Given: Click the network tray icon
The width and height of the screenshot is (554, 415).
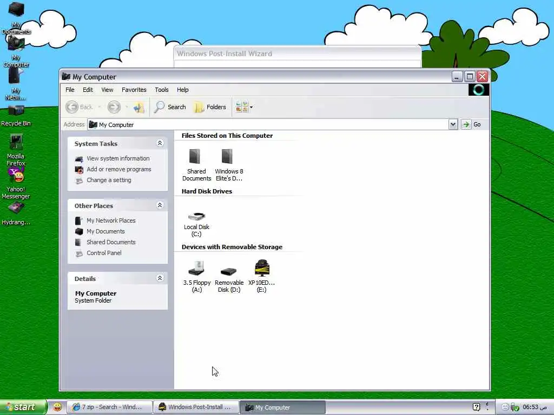Looking at the screenshot, I should (515, 407).
